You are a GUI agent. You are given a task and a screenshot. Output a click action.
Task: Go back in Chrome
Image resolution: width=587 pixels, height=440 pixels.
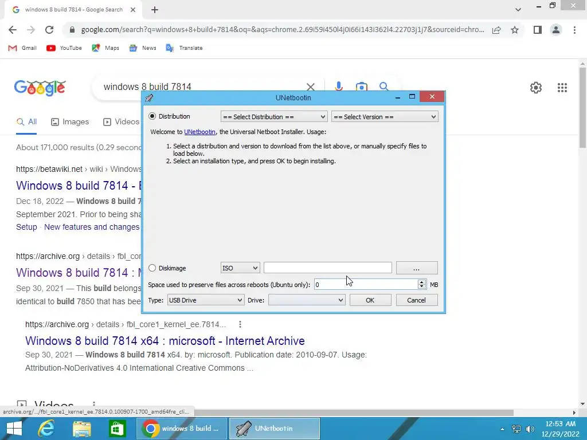click(x=13, y=30)
